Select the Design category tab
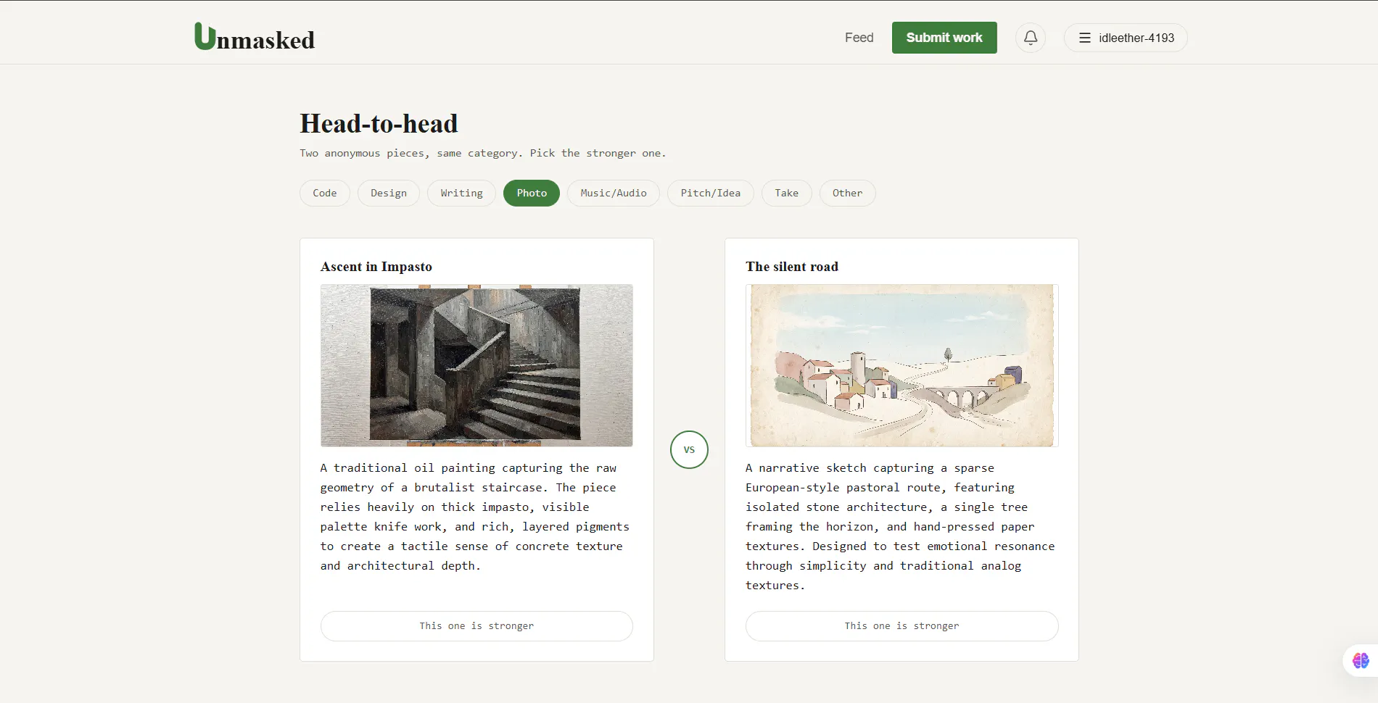The image size is (1378, 703). (389, 193)
